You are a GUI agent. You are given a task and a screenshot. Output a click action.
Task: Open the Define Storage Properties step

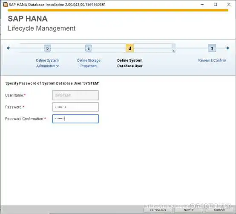click(x=89, y=63)
